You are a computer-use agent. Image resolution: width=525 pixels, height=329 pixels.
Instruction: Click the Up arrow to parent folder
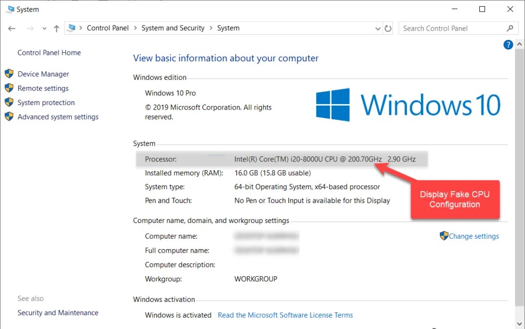[56, 29]
